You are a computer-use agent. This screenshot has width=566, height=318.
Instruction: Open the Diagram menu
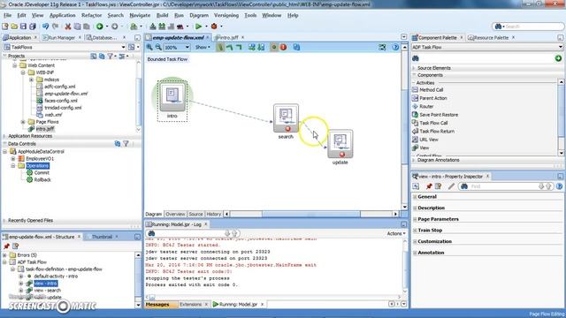coord(199,16)
